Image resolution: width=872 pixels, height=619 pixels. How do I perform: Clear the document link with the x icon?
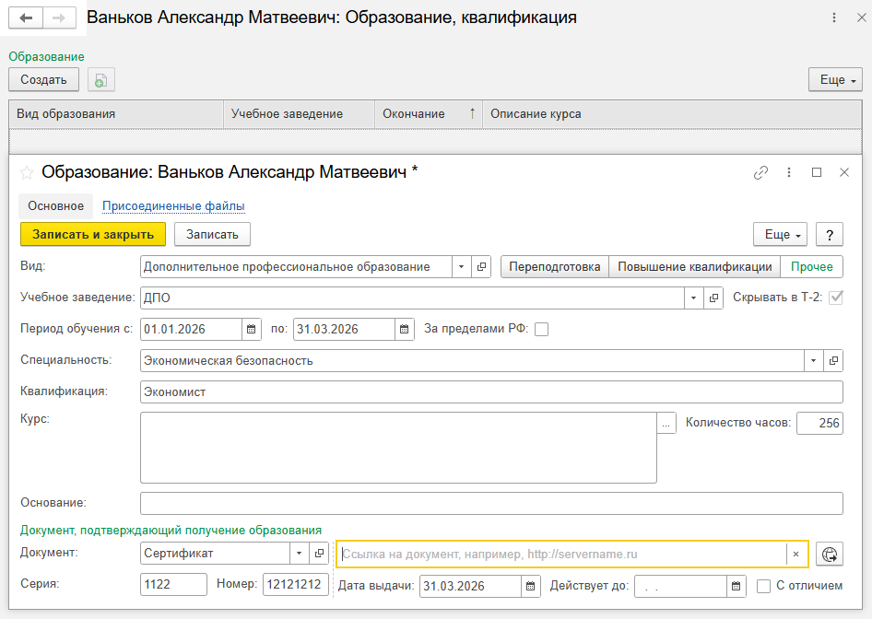click(796, 554)
